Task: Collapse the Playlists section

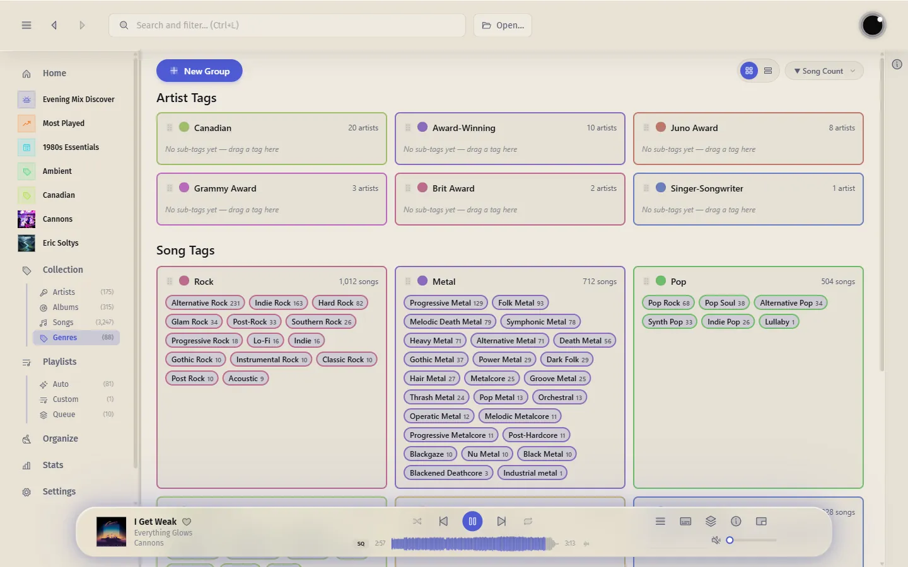Action: point(59,362)
